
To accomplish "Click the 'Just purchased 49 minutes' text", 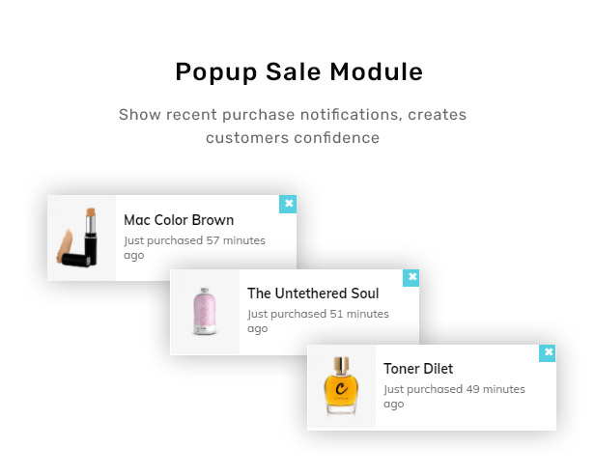I will point(454,389).
